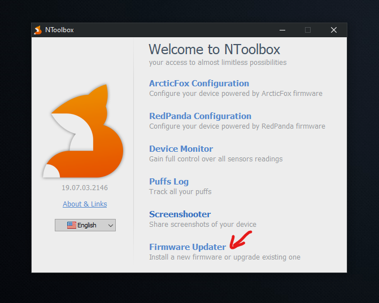Click version number 19.07.03.2146

[x=85, y=187]
